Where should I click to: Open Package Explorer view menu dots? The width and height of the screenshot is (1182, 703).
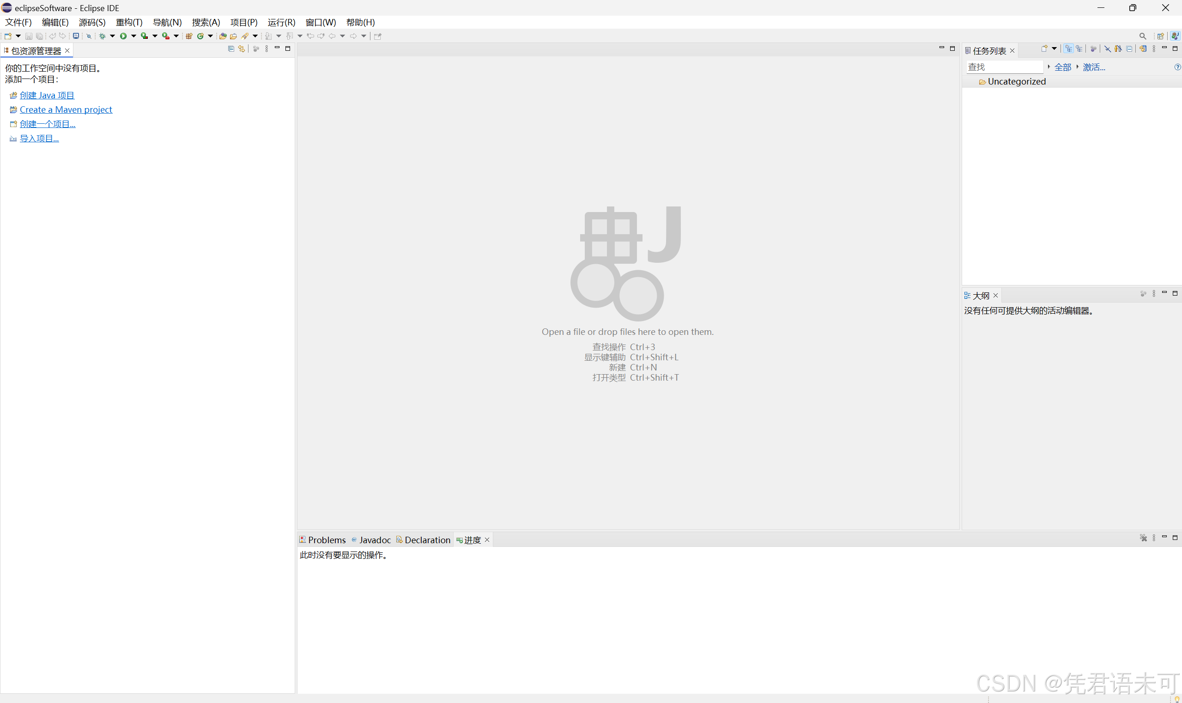pyautogui.click(x=267, y=49)
